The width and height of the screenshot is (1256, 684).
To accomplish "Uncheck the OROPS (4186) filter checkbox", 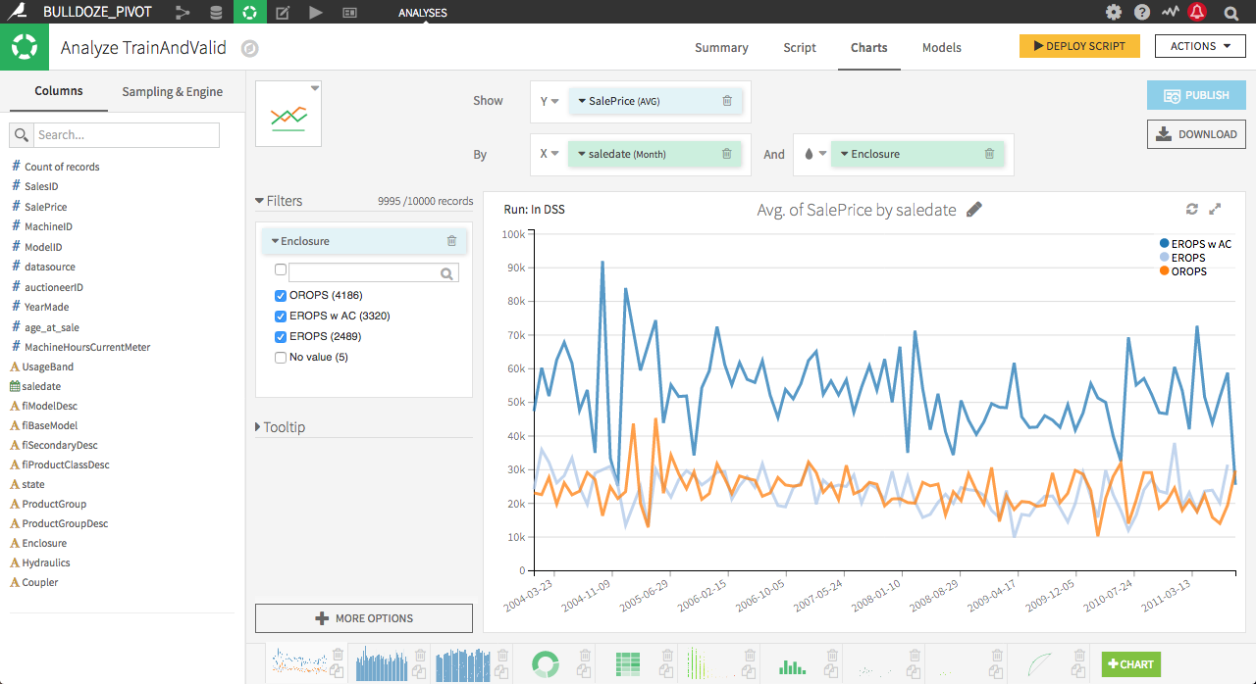I will click(x=282, y=296).
